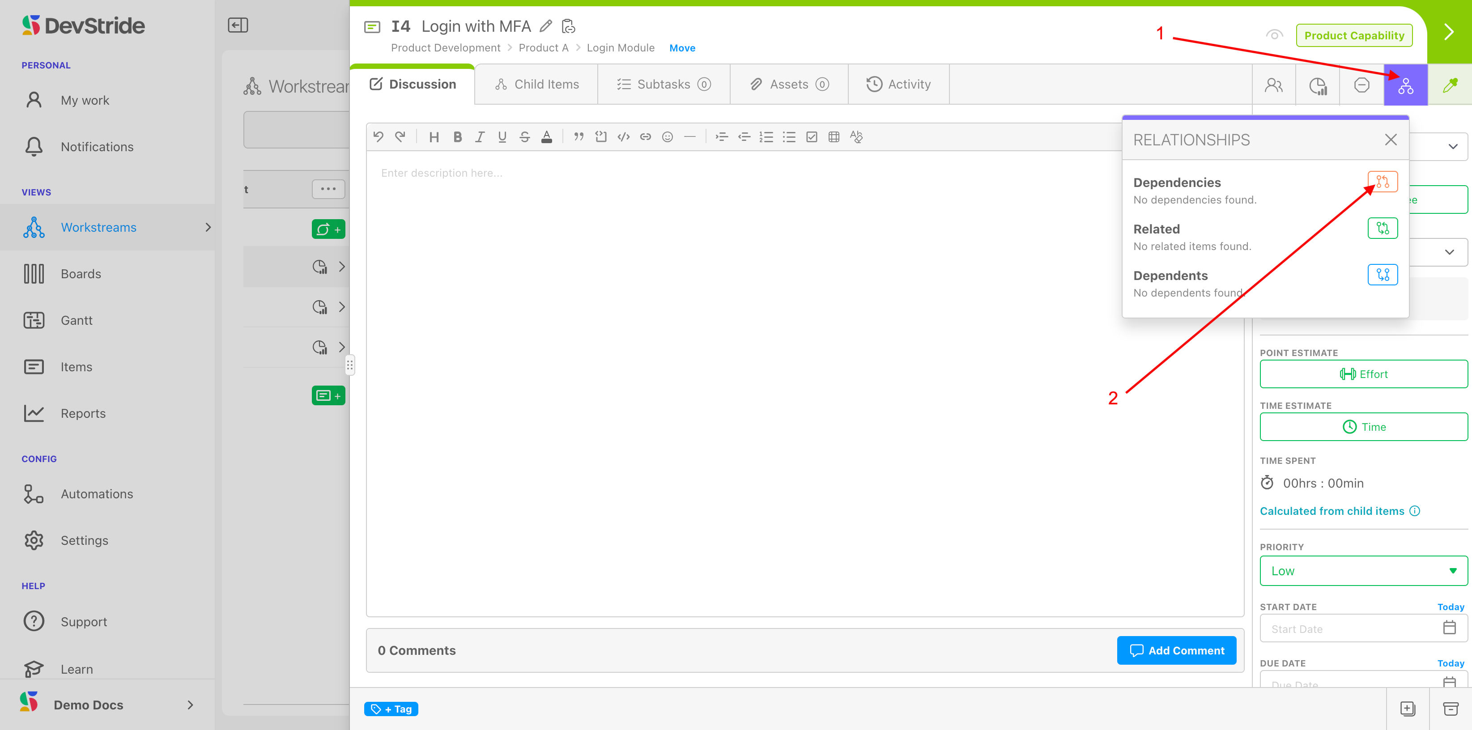The height and width of the screenshot is (730, 1472).
Task: Open the Priority Low dropdown
Action: (1363, 571)
